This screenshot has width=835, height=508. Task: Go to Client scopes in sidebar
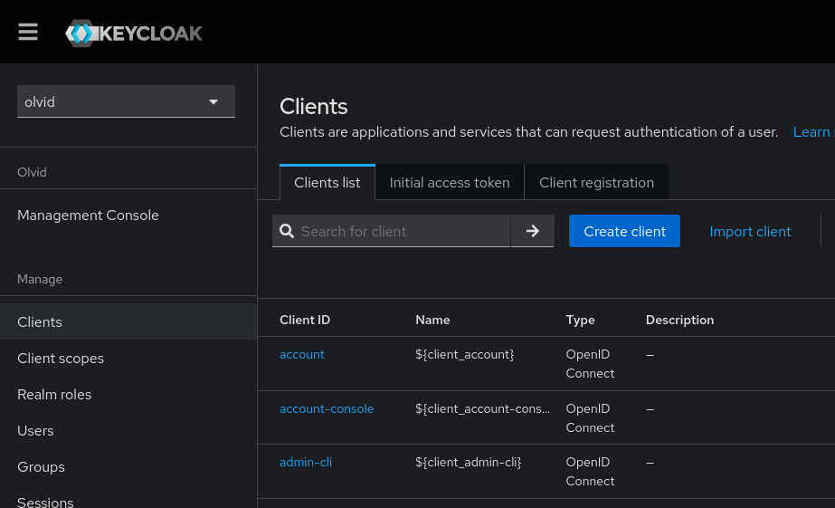pos(61,359)
